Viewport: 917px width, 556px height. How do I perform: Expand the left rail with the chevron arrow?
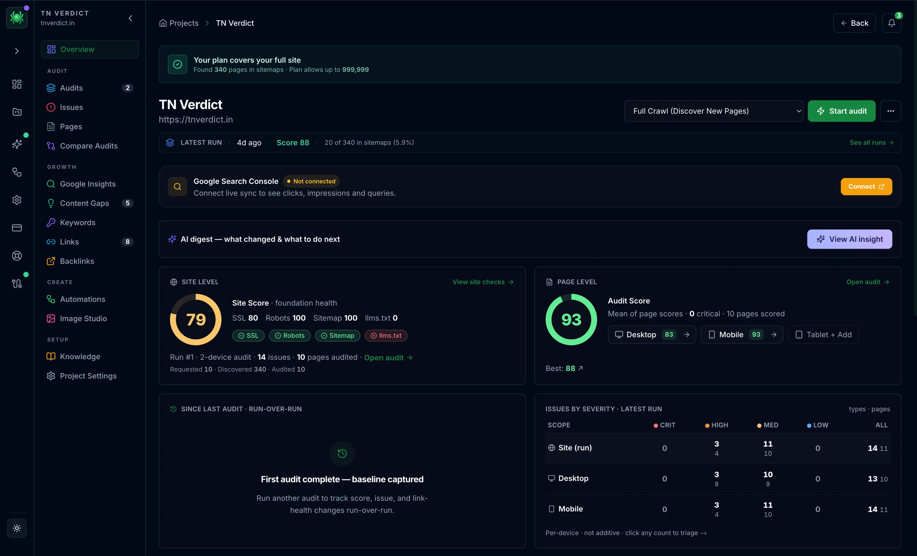pyautogui.click(x=17, y=51)
